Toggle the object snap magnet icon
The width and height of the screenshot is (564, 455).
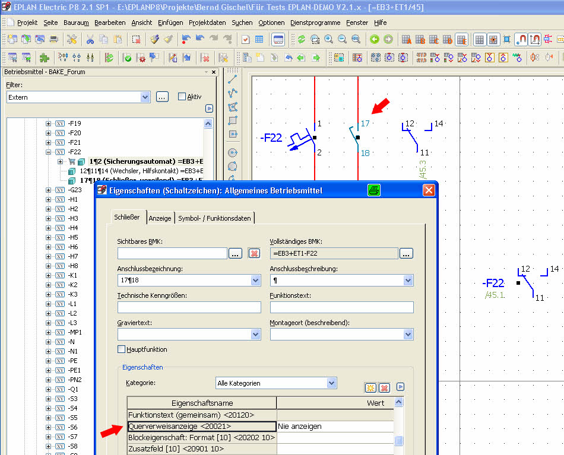521,40
